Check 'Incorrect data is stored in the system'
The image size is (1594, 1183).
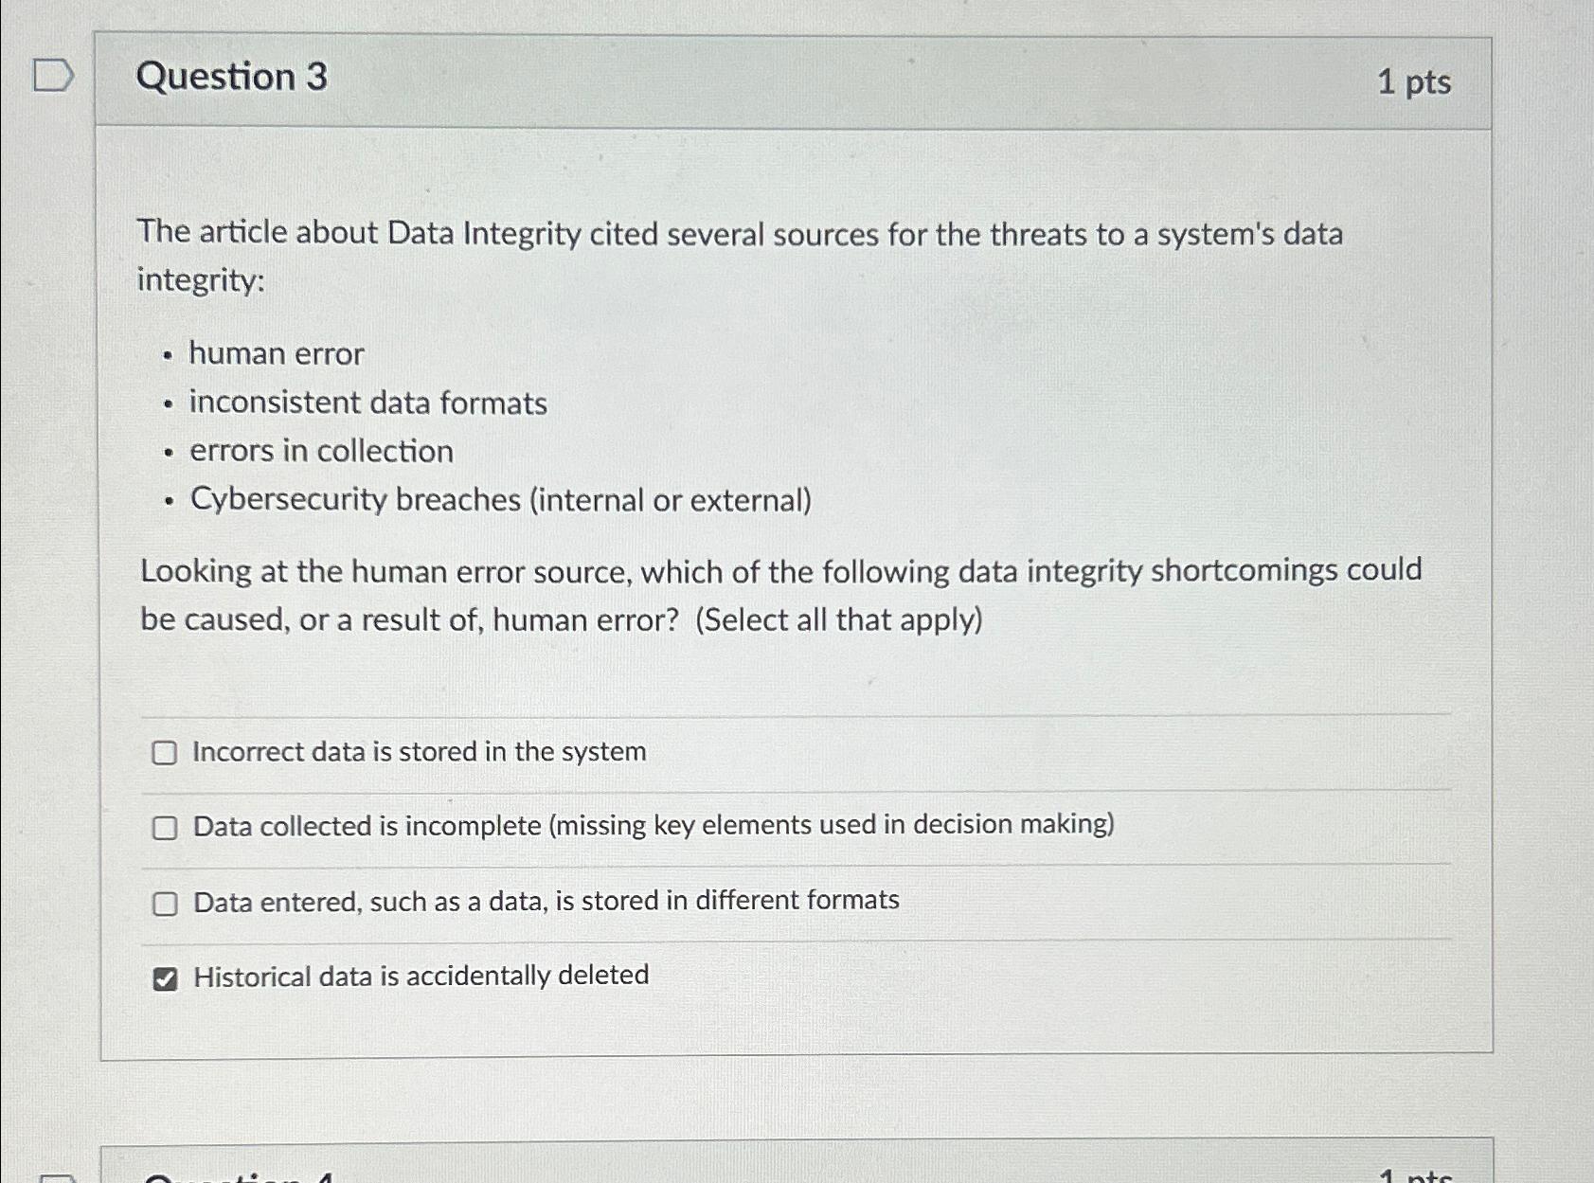tap(166, 752)
